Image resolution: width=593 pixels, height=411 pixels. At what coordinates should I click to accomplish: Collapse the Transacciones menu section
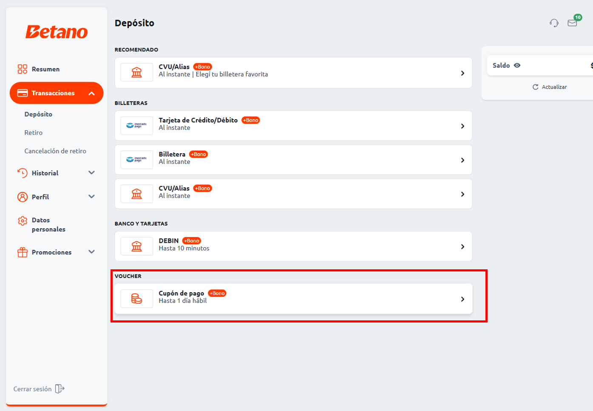pyautogui.click(x=91, y=93)
